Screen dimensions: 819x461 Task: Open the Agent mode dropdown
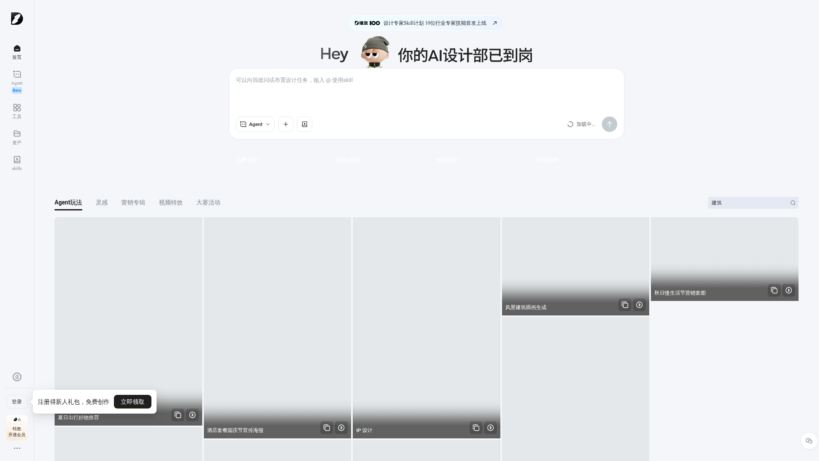pyautogui.click(x=255, y=124)
